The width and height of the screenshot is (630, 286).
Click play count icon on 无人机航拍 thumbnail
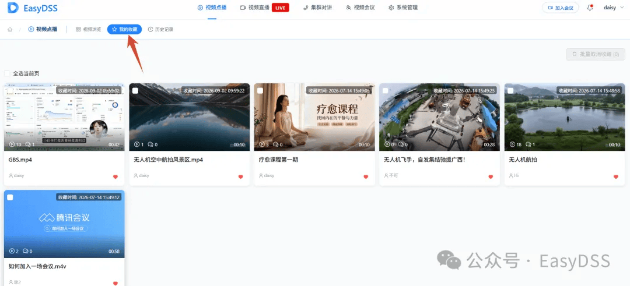[512, 144]
